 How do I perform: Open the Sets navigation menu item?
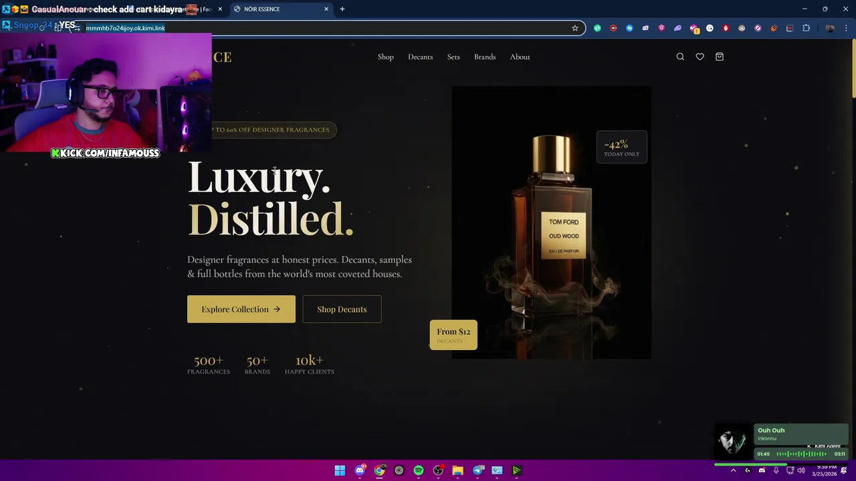pos(453,57)
